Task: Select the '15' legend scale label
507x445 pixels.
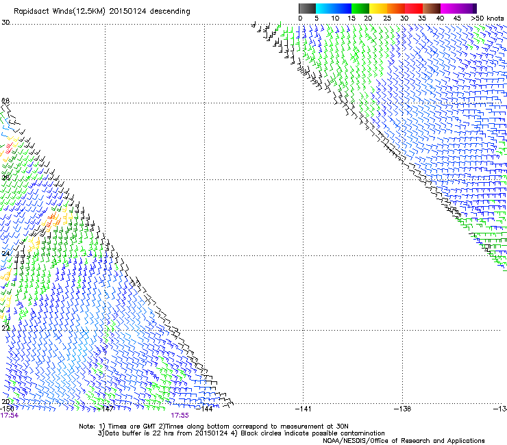Action: pyautogui.click(x=351, y=18)
